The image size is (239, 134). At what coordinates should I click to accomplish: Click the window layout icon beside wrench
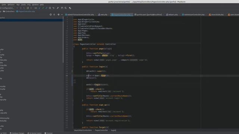[62, 8]
